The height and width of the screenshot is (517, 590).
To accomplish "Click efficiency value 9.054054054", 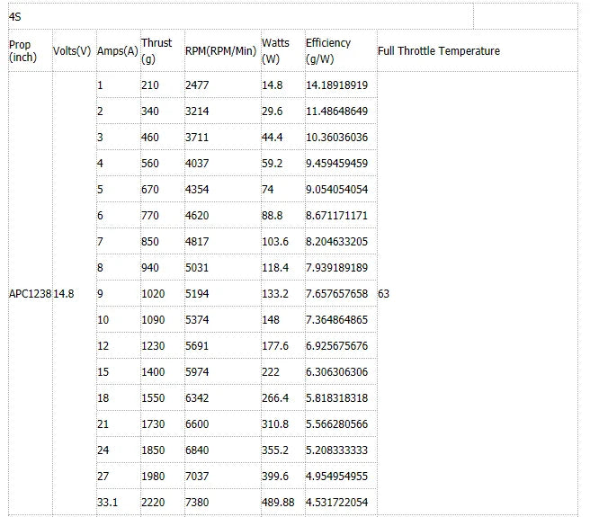I will [336, 189].
